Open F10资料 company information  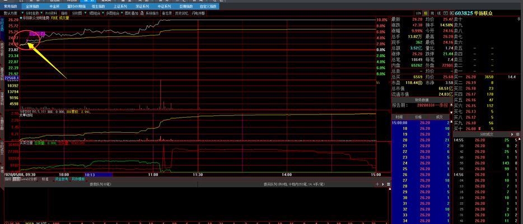coord(51,13)
